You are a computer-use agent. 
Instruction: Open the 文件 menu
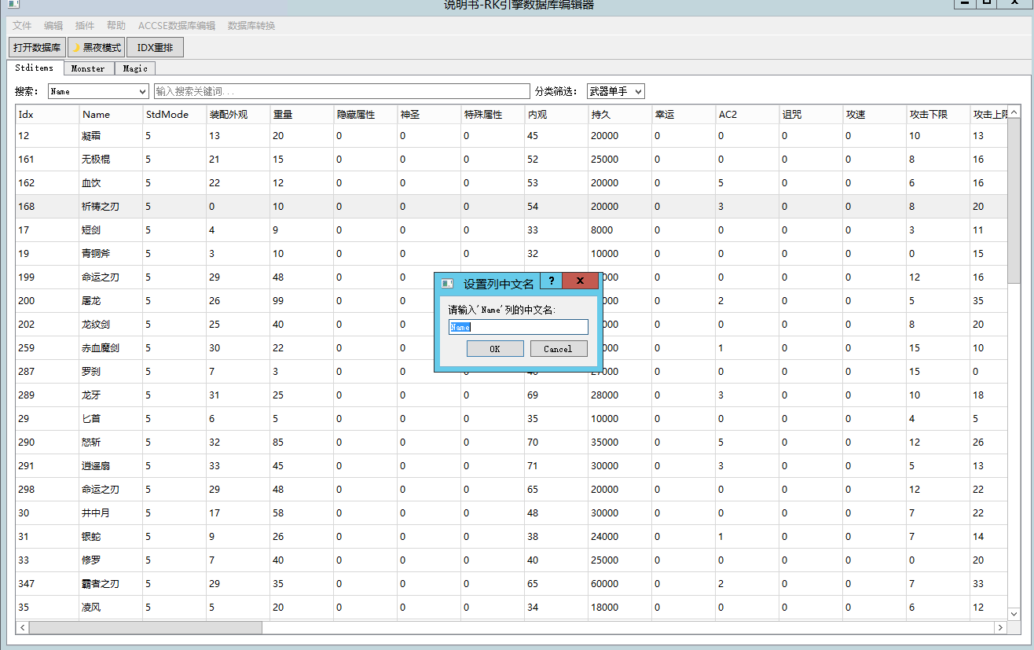(x=22, y=26)
